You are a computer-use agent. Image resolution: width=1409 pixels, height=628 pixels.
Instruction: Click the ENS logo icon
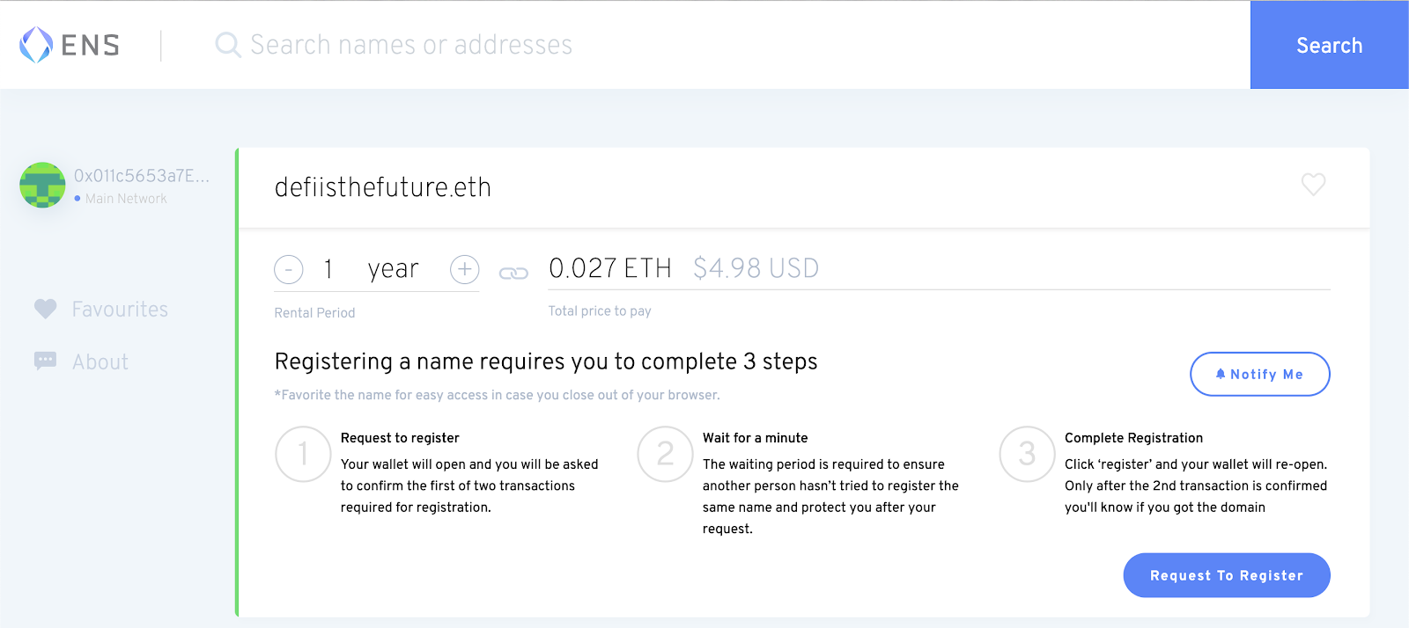(x=36, y=45)
